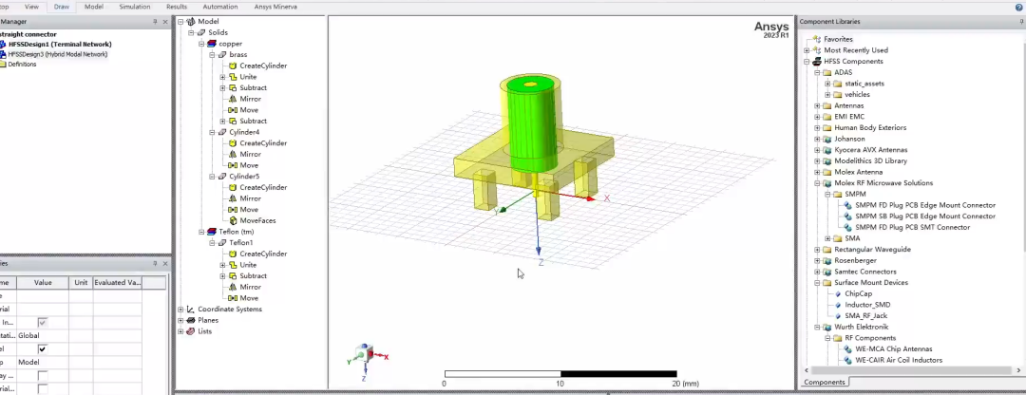Image resolution: width=1026 pixels, height=395 pixels.
Task: Select Move operation under brass
Action: (249, 110)
